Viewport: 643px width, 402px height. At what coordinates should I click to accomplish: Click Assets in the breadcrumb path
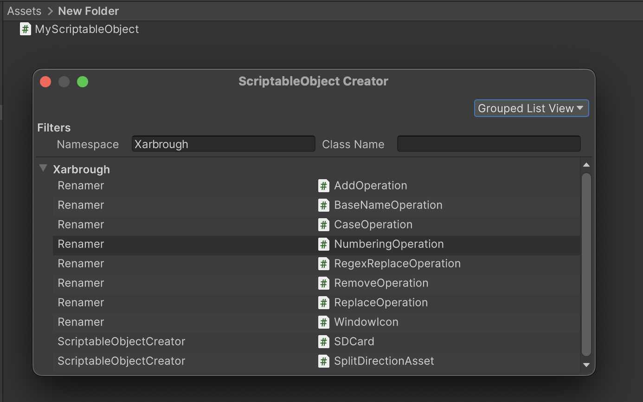click(24, 11)
